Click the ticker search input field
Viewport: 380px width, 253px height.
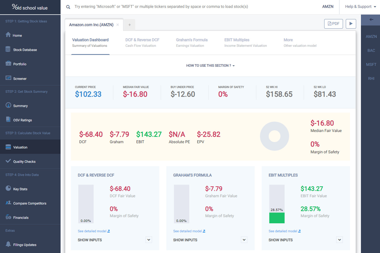194,6
